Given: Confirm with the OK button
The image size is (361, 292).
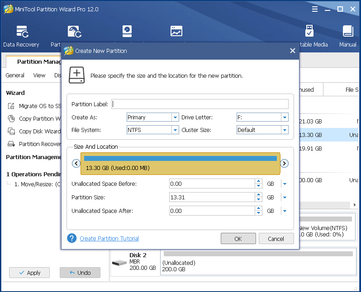Looking at the screenshot, I should pyautogui.click(x=238, y=239).
